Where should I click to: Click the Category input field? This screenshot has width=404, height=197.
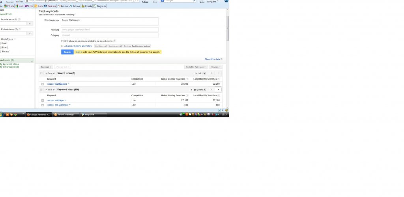(x=110, y=35)
